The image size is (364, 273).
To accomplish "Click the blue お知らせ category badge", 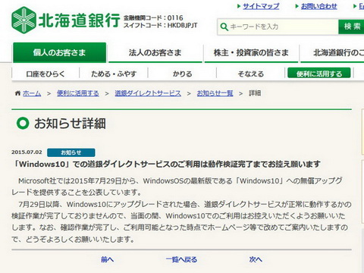I will tap(71, 152).
